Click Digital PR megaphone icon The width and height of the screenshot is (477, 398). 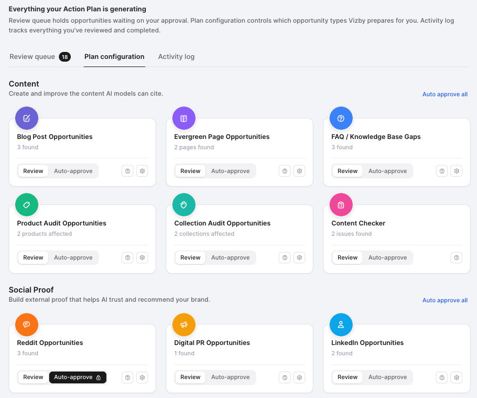(x=184, y=324)
